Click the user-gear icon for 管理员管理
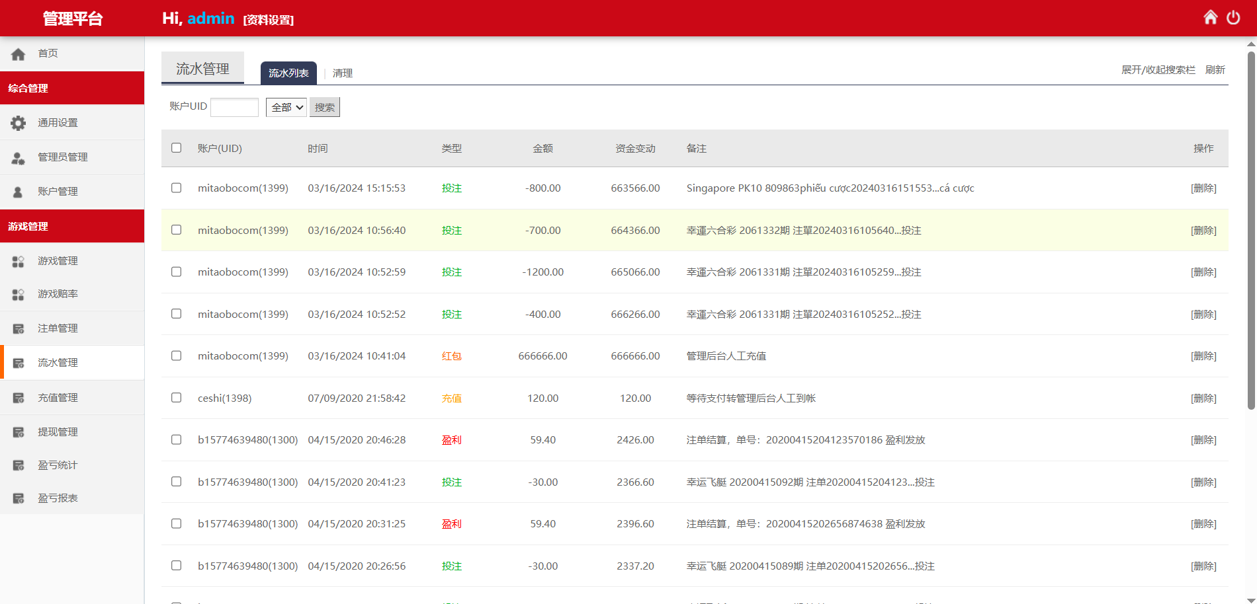The height and width of the screenshot is (604, 1257). tap(19, 157)
